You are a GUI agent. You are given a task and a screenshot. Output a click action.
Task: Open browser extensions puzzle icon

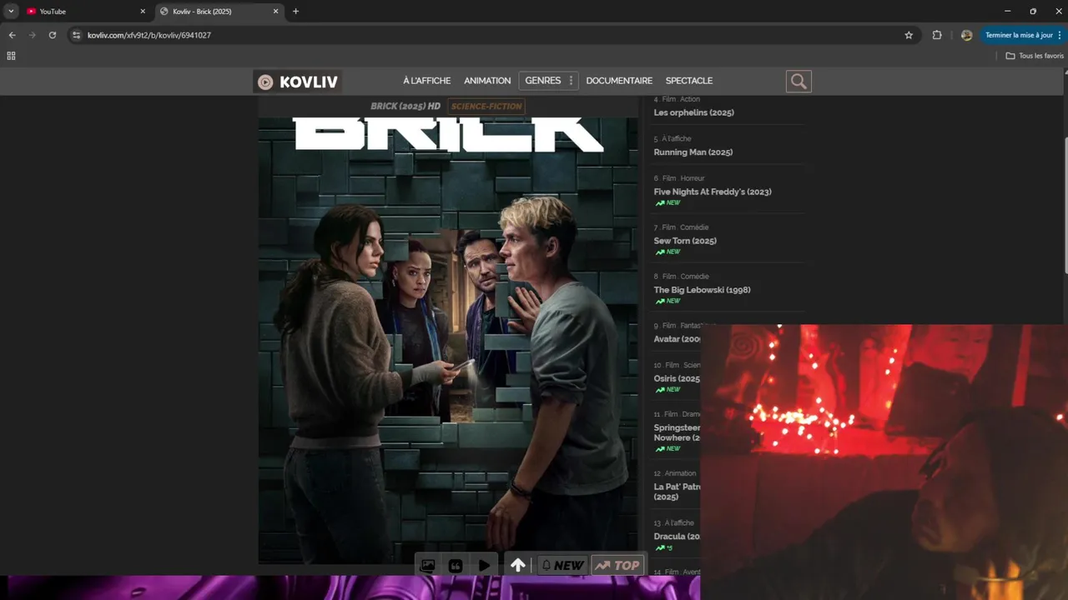point(937,35)
